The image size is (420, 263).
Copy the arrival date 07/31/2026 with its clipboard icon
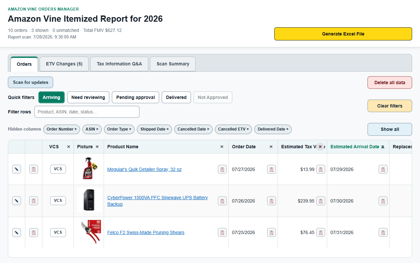coord(383,232)
